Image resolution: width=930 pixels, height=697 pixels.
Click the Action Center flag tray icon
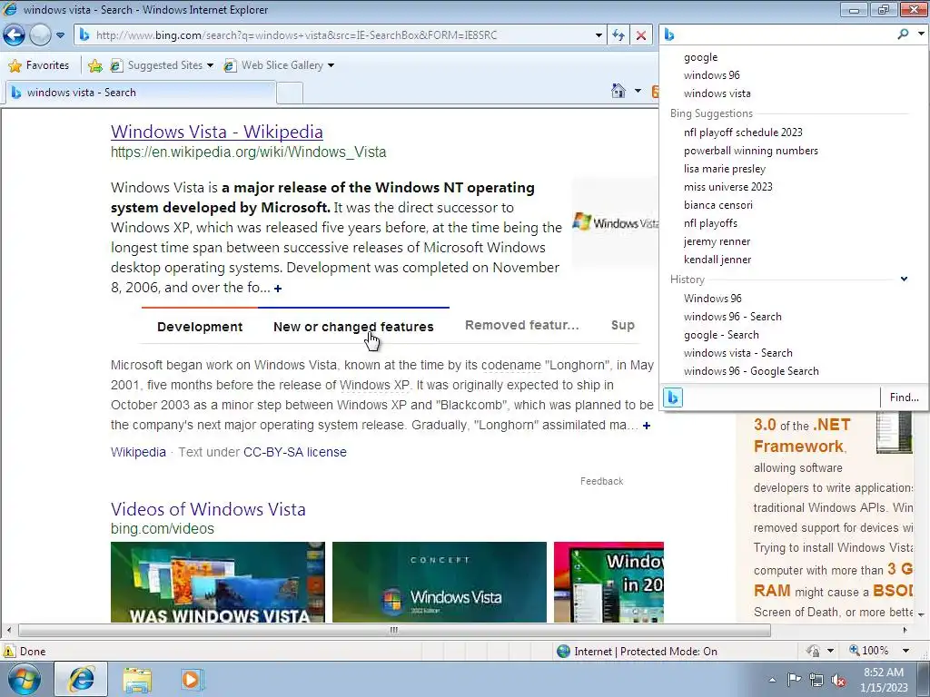794,679
